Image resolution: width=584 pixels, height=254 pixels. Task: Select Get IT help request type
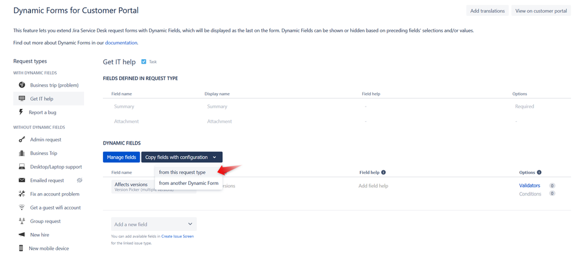click(49, 99)
